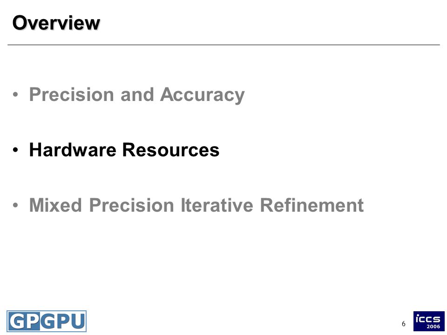
Task: Click the word Resources
Action: click(x=171, y=149)
